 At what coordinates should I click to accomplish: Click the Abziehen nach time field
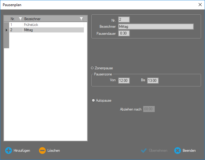(149, 109)
